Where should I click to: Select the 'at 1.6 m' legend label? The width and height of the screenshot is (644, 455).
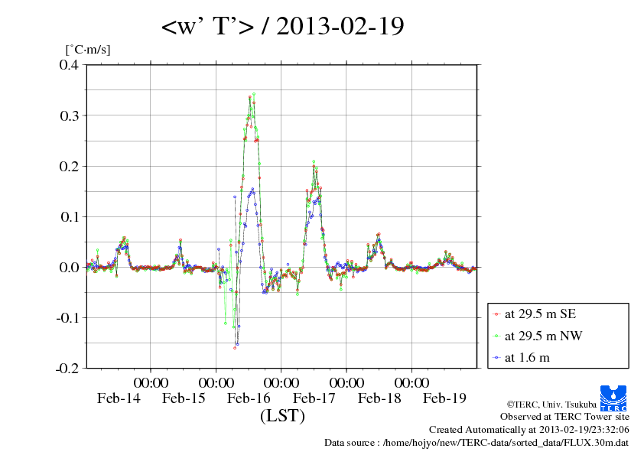pos(527,358)
